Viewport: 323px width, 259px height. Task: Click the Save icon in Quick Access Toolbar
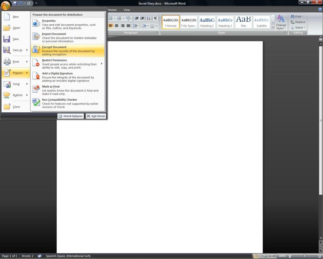(15, 3)
